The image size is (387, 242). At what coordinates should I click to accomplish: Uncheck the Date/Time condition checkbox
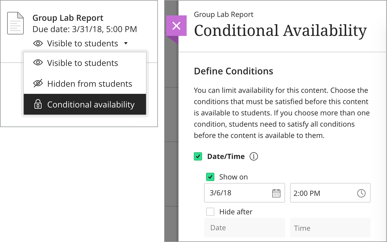pos(198,156)
